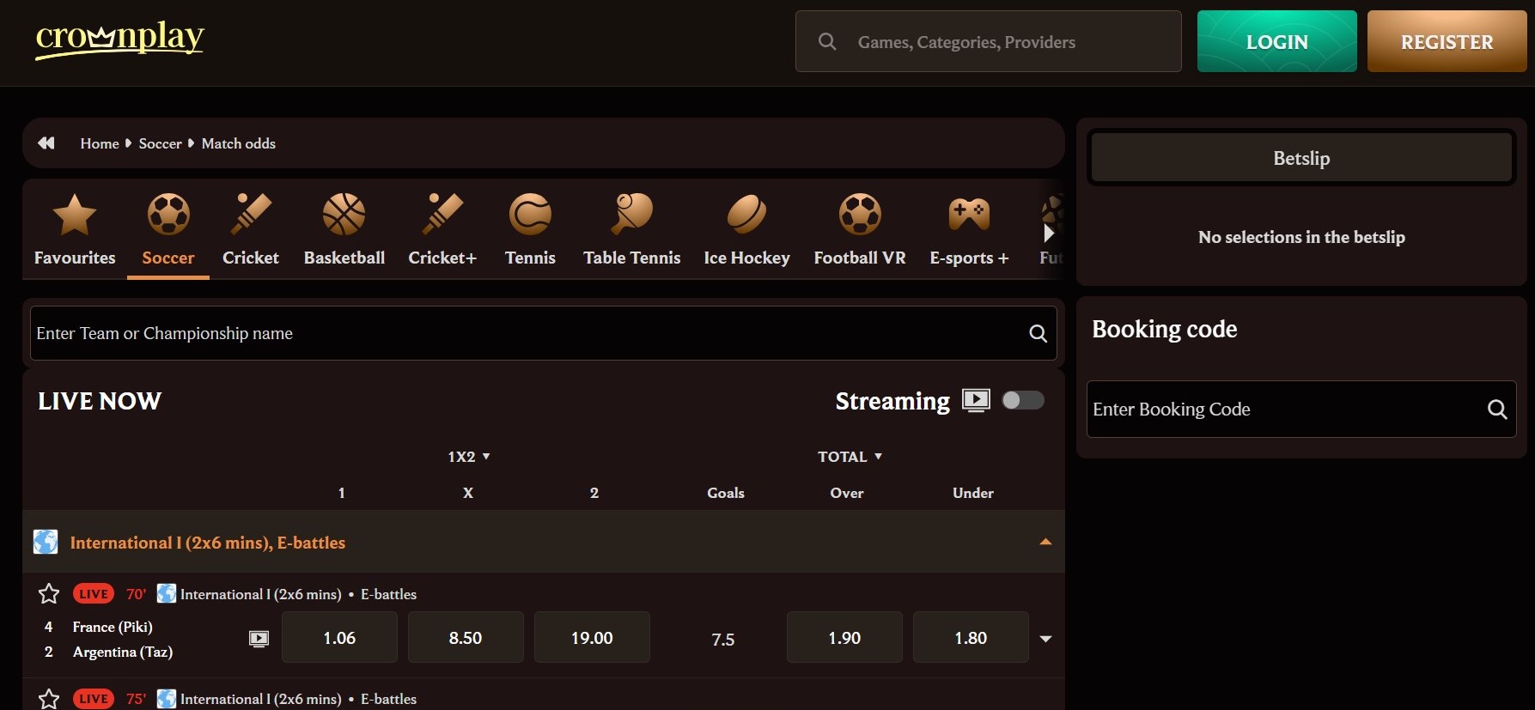Click the LOGIN button

(x=1276, y=41)
